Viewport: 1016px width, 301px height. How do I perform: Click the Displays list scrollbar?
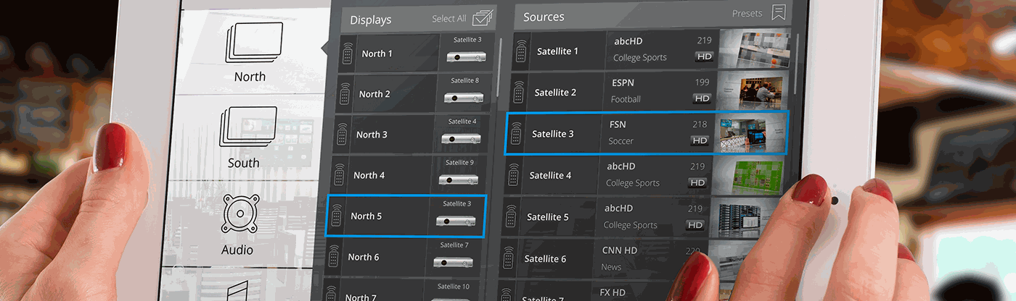pyautogui.click(x=499, y=67)
